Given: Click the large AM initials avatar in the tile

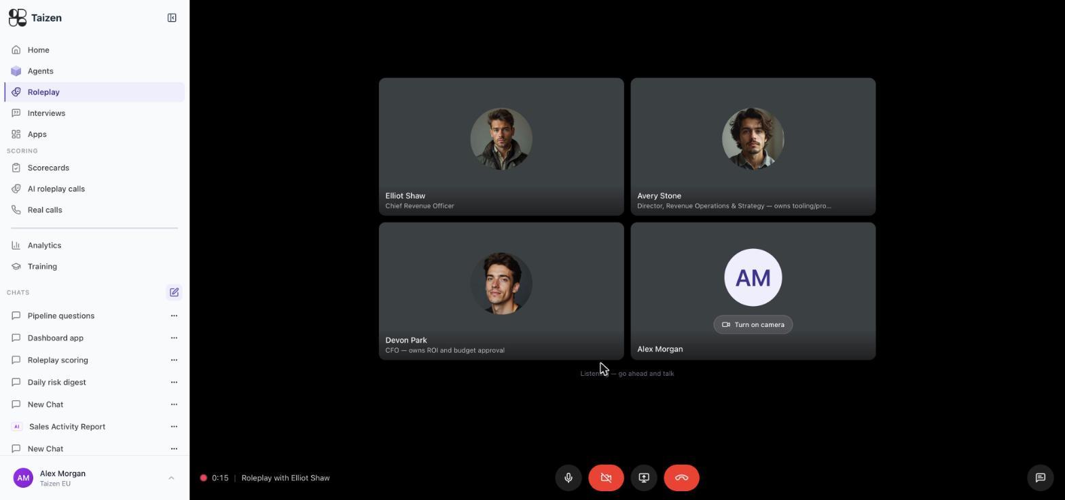Looking at the screenshot, I should click(753, 277).
